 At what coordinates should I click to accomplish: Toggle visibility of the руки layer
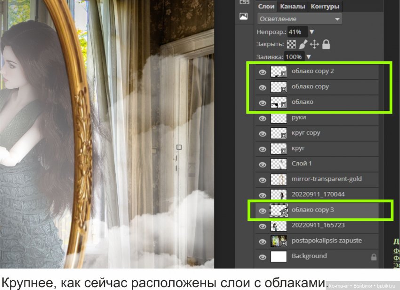(263, 118)
